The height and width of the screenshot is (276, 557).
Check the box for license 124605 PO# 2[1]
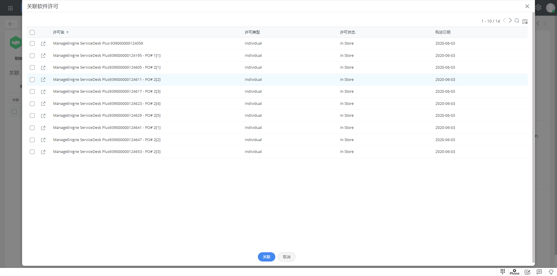[32, 67]
